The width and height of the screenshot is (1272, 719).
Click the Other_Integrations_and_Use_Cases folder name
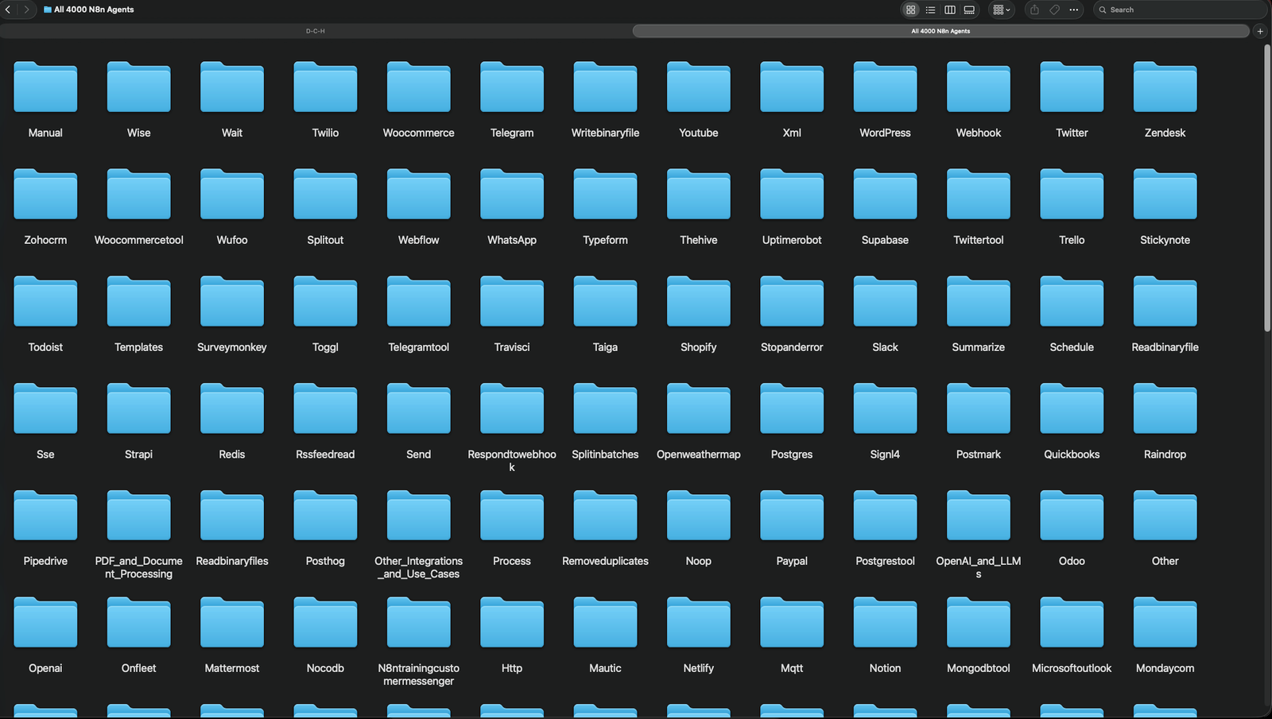pos(419,567)
